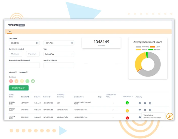The image size is (178, 139).
Task: Click the 07/30/24 12:34 date cell
Action: click(12, 110)
